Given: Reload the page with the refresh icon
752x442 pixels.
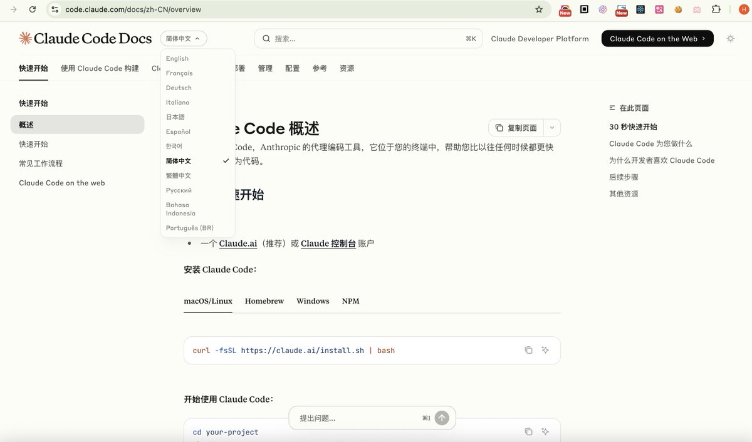Looking at the screenshot, I should pos(33,9).
